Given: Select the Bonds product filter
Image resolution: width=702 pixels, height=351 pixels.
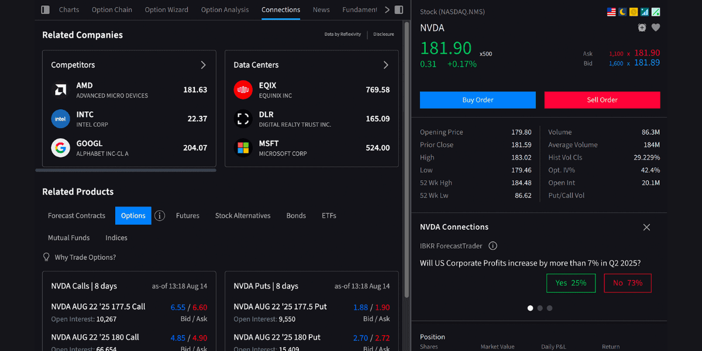Looking at the screenshot, I should tap(296, 216).
